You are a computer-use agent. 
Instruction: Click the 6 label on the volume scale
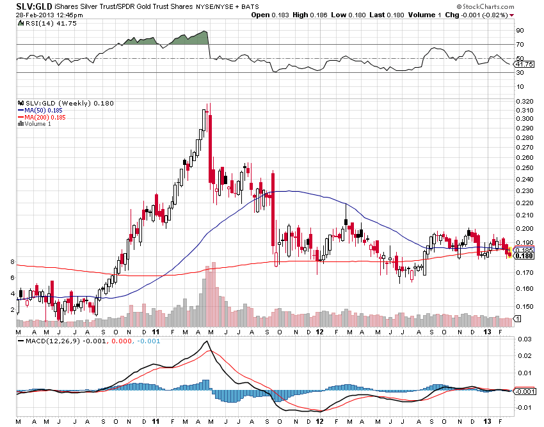coord(13,277)
